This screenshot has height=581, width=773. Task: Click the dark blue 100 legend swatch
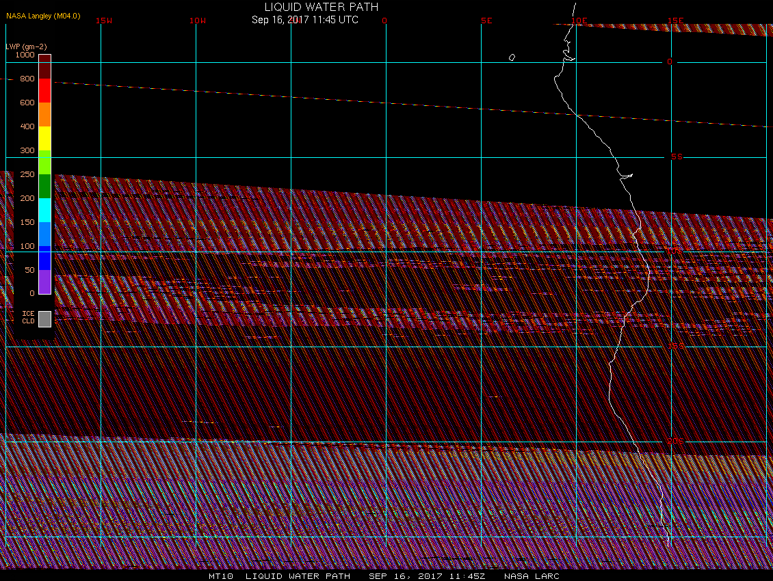tap(45, 258)
